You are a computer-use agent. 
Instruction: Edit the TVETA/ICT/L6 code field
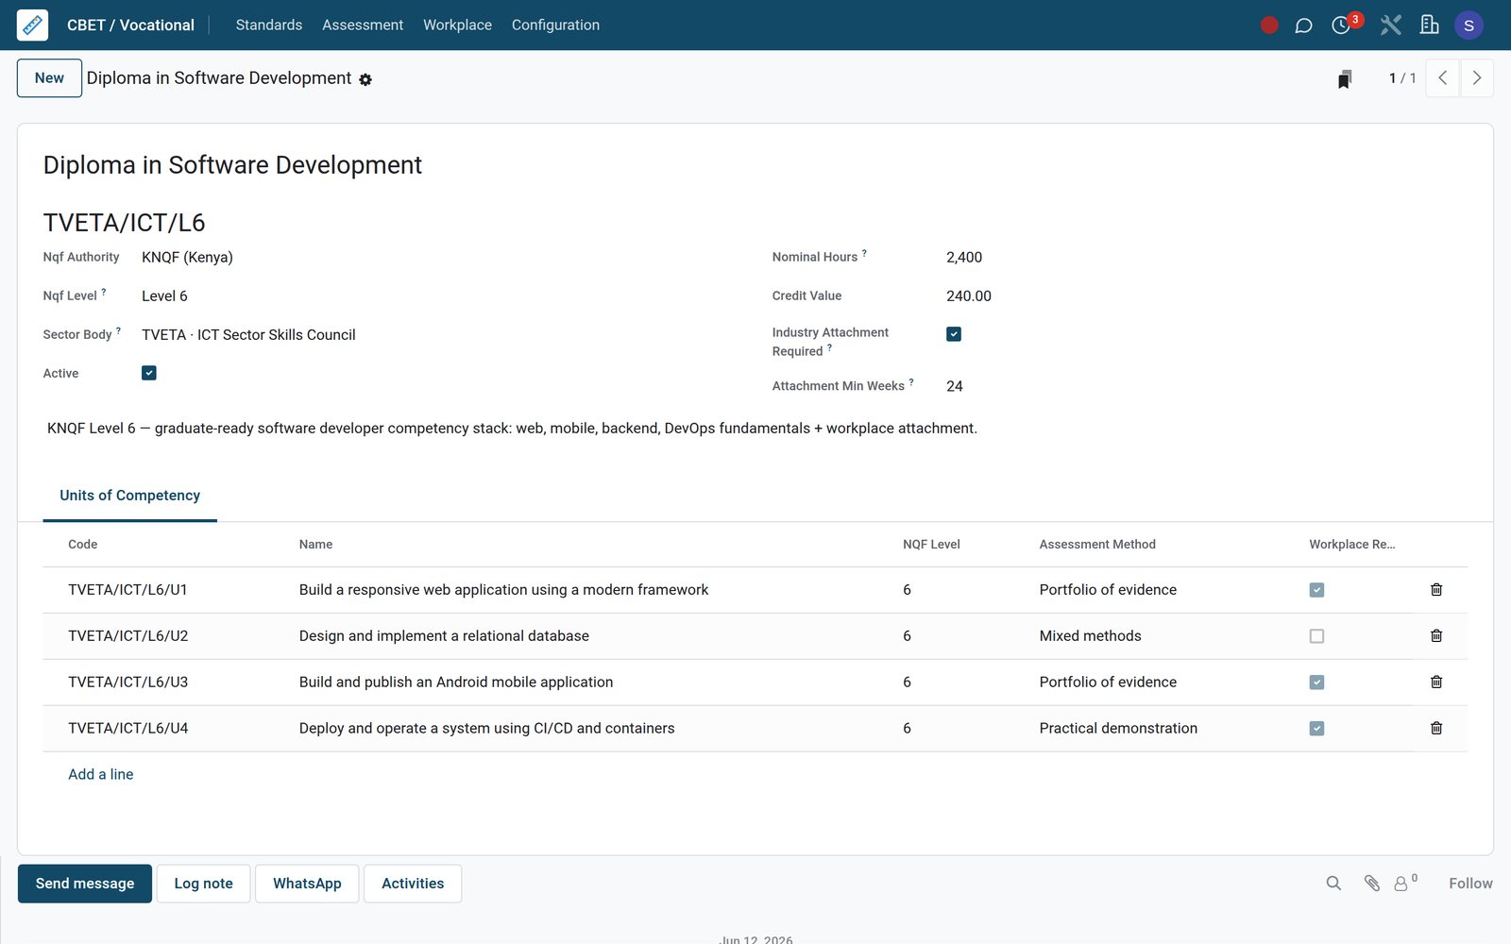(124, 223)
